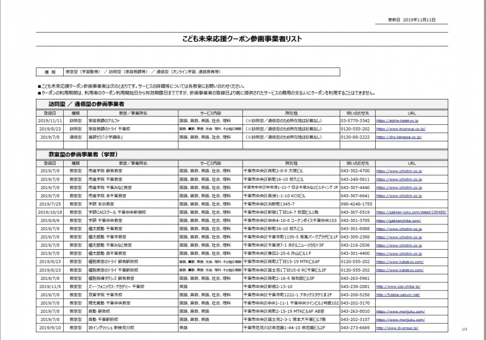The width and height of the screenshot is (486, 340).
Task: Open ichishin link for 市進学院 千葉教室
Action: coord(399,179)
